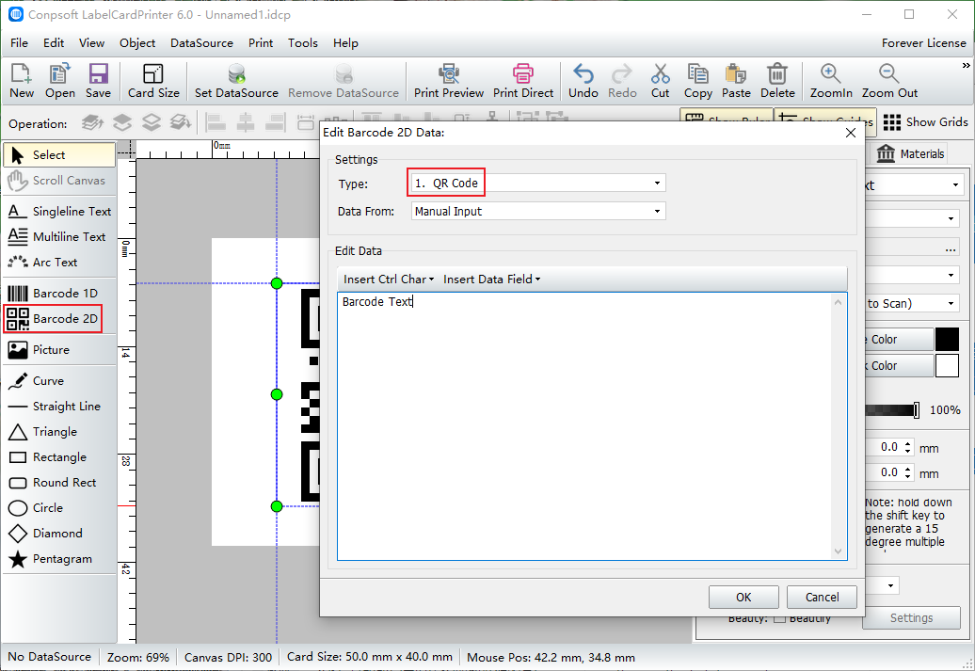Click the text area's scroll-up arrow
975x671 pixels.
839,302
